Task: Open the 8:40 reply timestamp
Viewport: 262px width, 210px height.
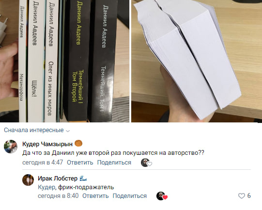Action: coord(58,196)
